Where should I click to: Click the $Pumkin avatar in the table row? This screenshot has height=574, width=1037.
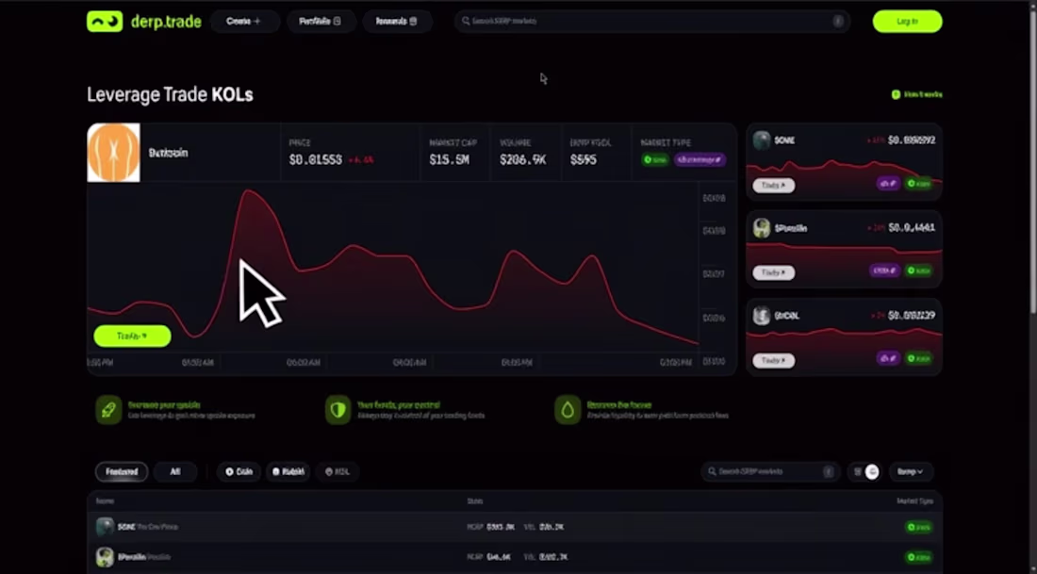tap(106, 557)
